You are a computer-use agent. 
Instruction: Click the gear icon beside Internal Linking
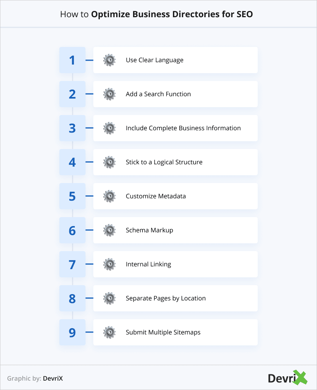click(x=110, y=264)
